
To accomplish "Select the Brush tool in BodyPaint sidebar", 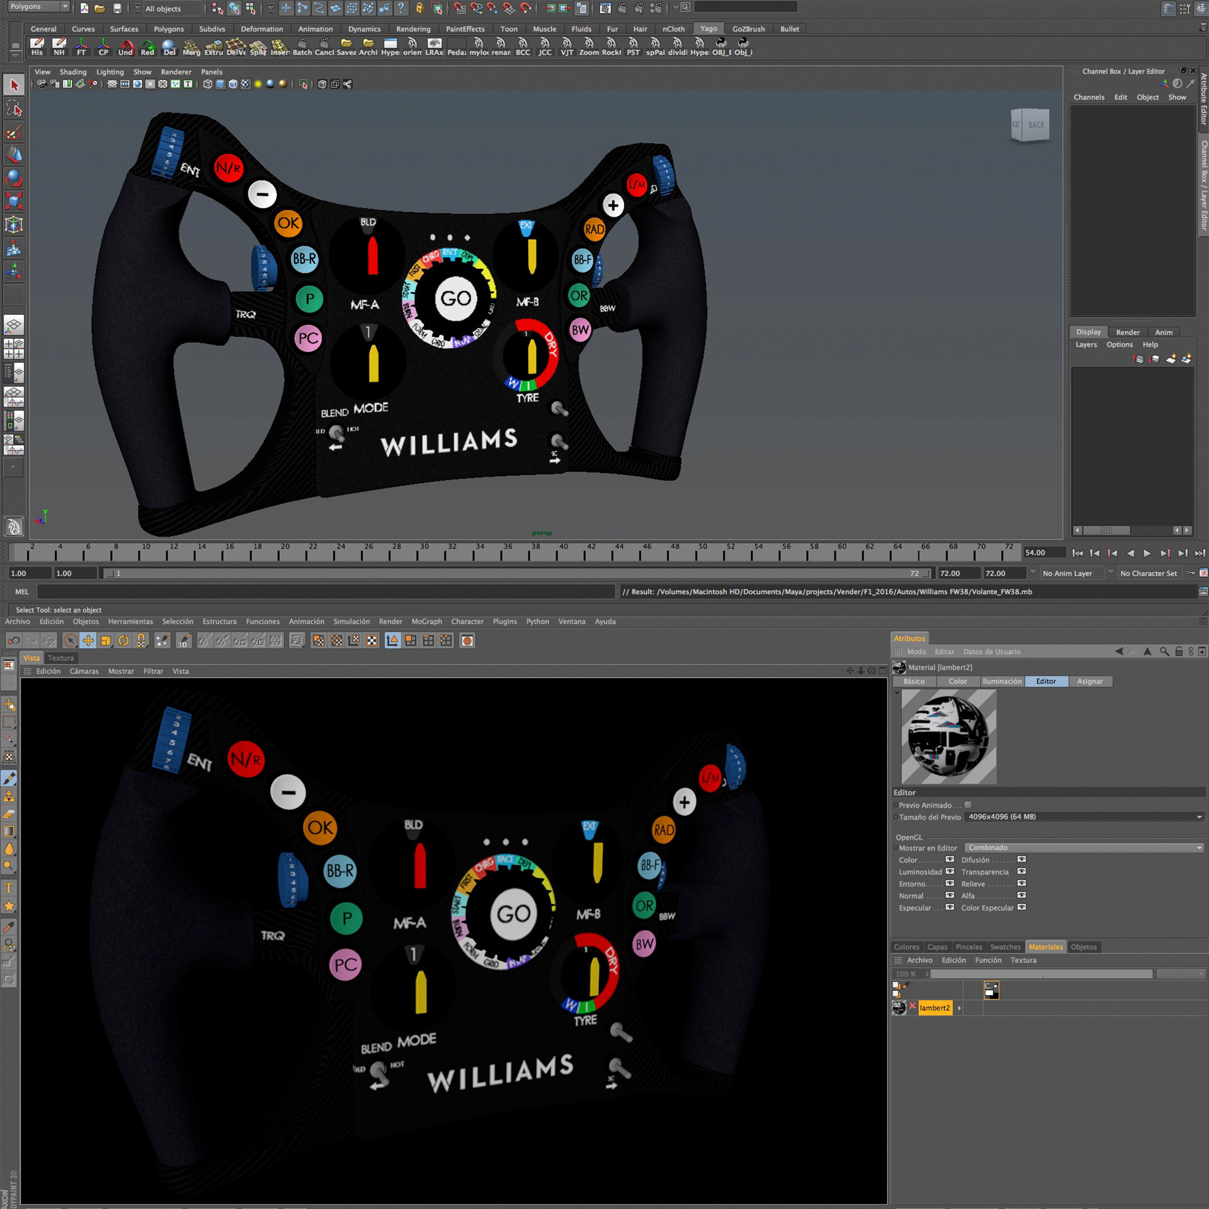I will (x=9, y=779).
